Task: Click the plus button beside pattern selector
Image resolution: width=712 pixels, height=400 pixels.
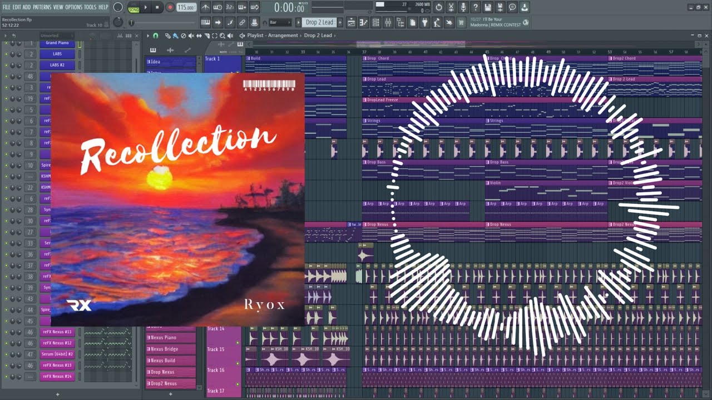Action: point(340,23)
